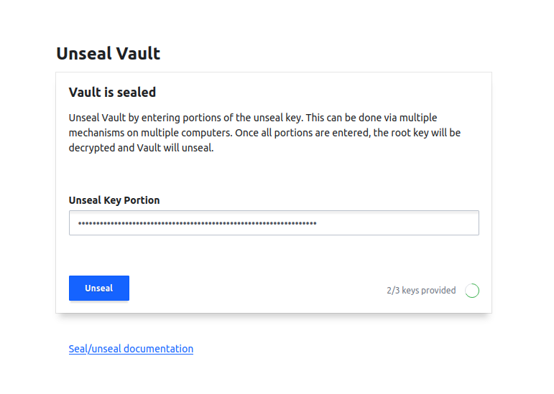Image resolution: width=554 pixels, height=394 pixels.
Task: Click the green circular key progress indicator
Action: tap(472, 291)
